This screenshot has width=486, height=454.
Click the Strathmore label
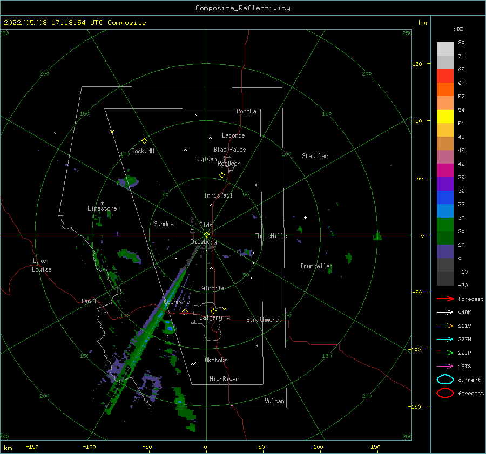[262, 320]
